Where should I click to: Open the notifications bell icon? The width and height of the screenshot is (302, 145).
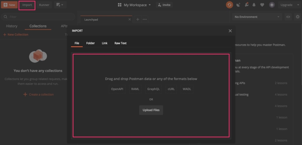click(254, 5)
